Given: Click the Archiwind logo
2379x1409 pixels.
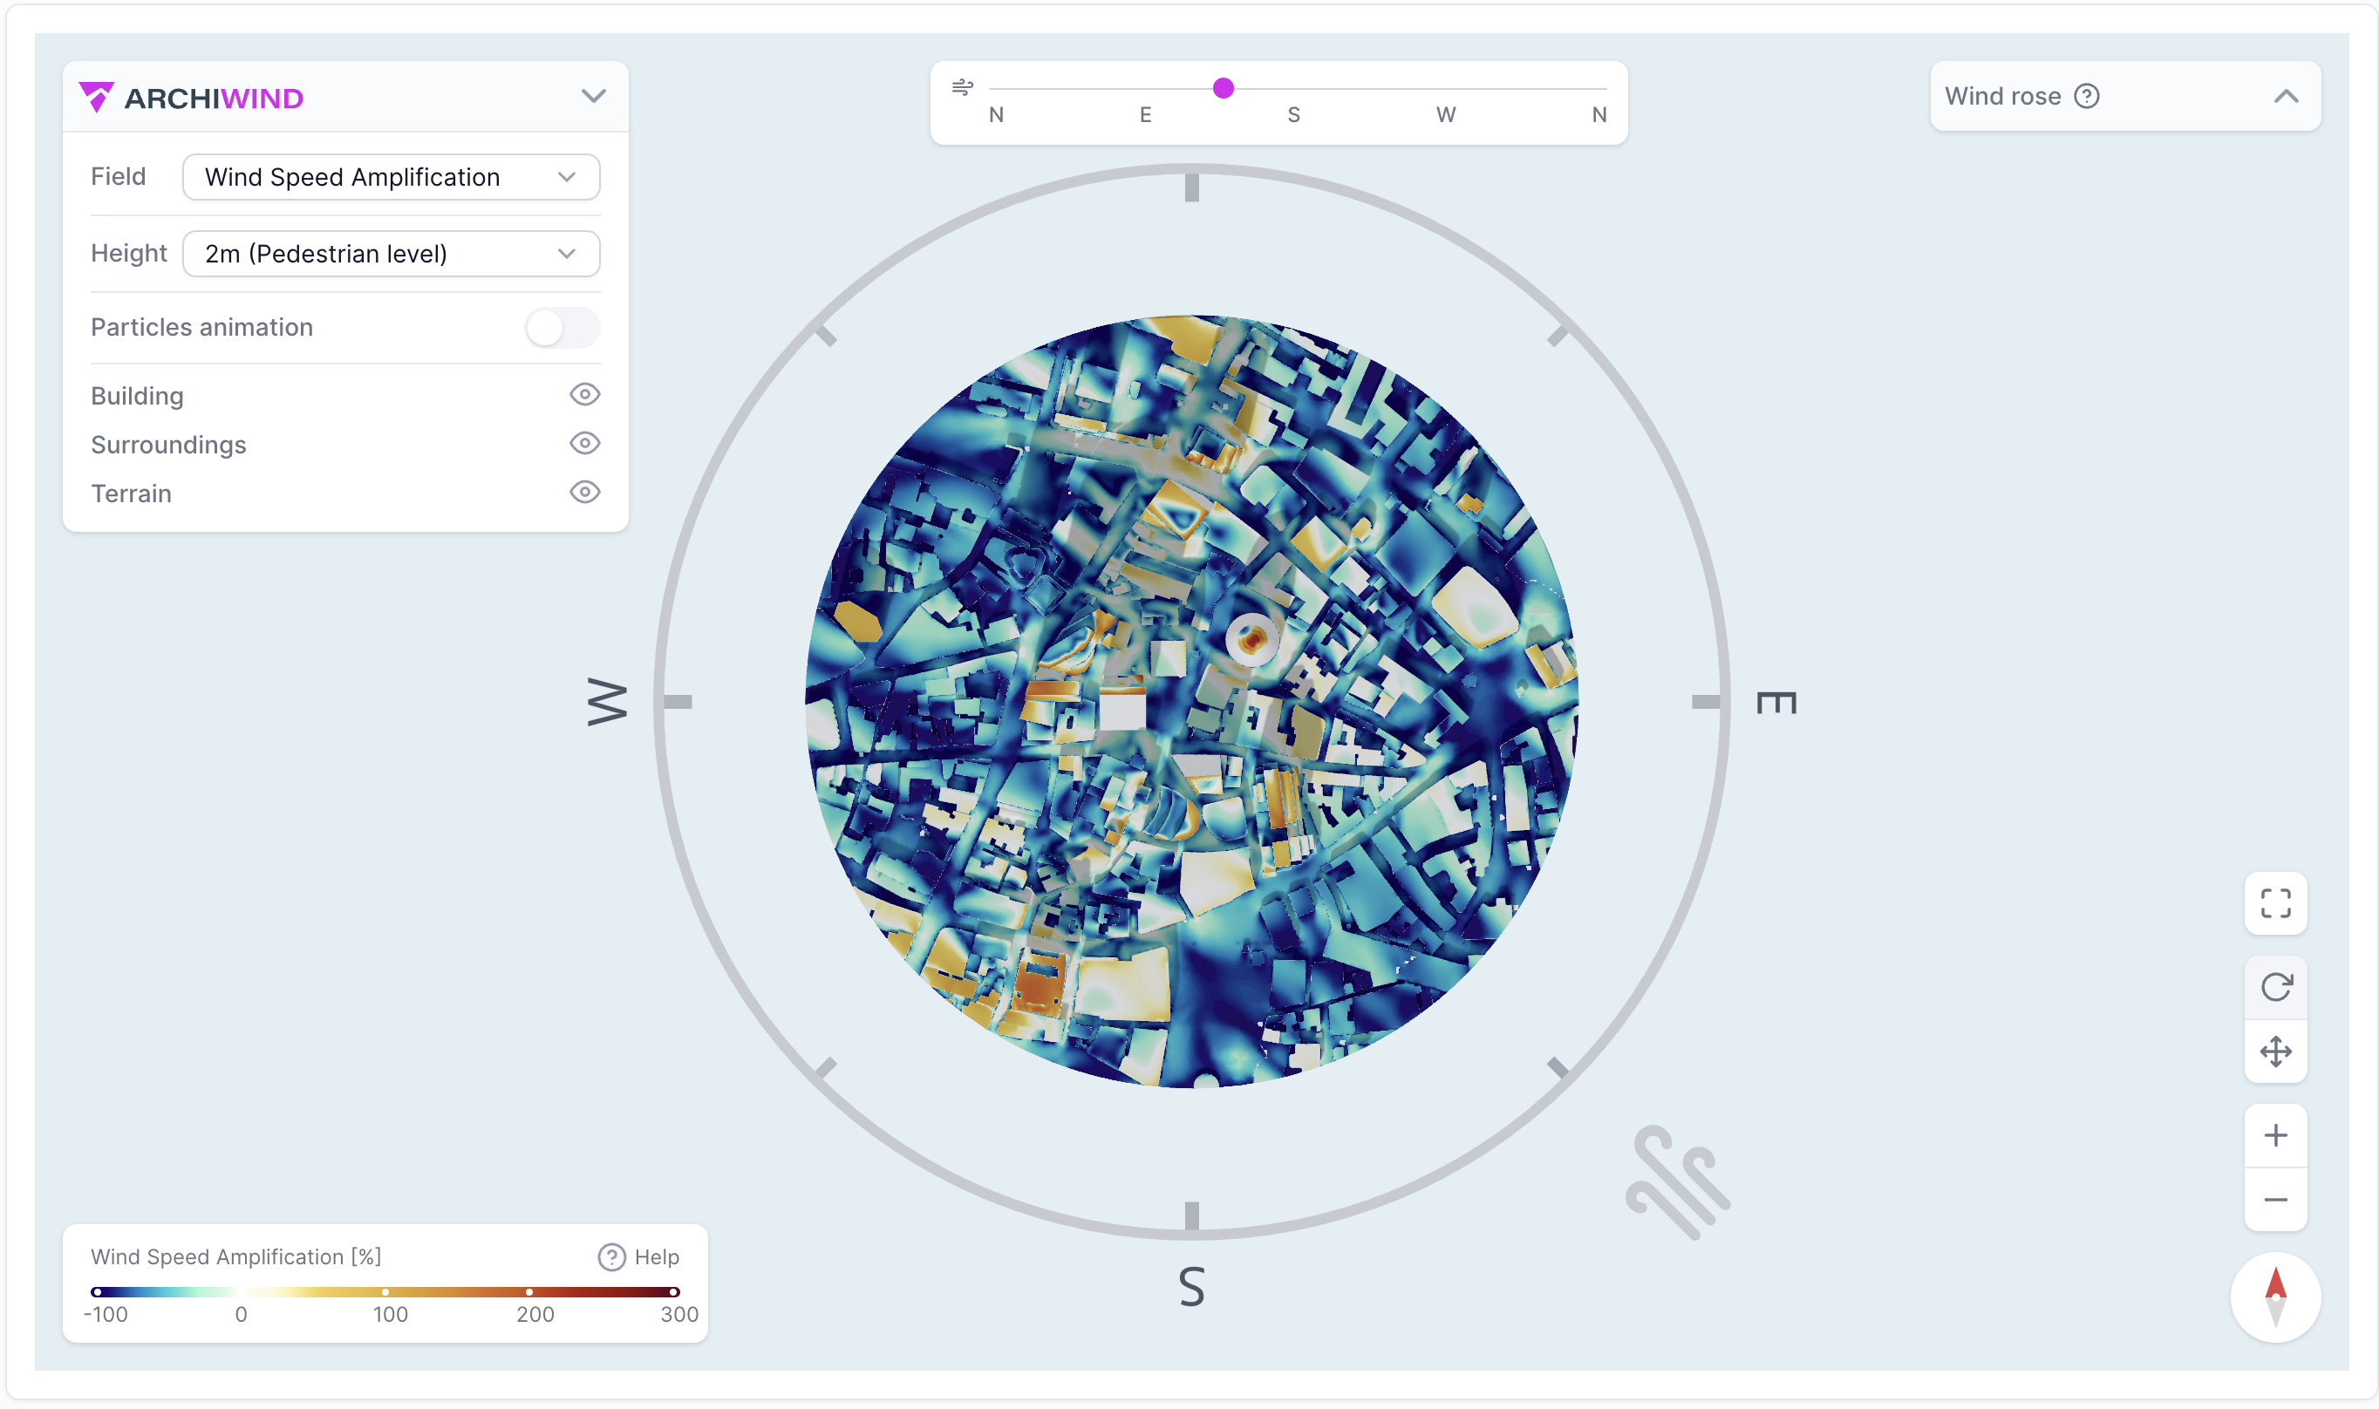Looking at the screenshot, I should pyautogui.click(x=192, y=98).
